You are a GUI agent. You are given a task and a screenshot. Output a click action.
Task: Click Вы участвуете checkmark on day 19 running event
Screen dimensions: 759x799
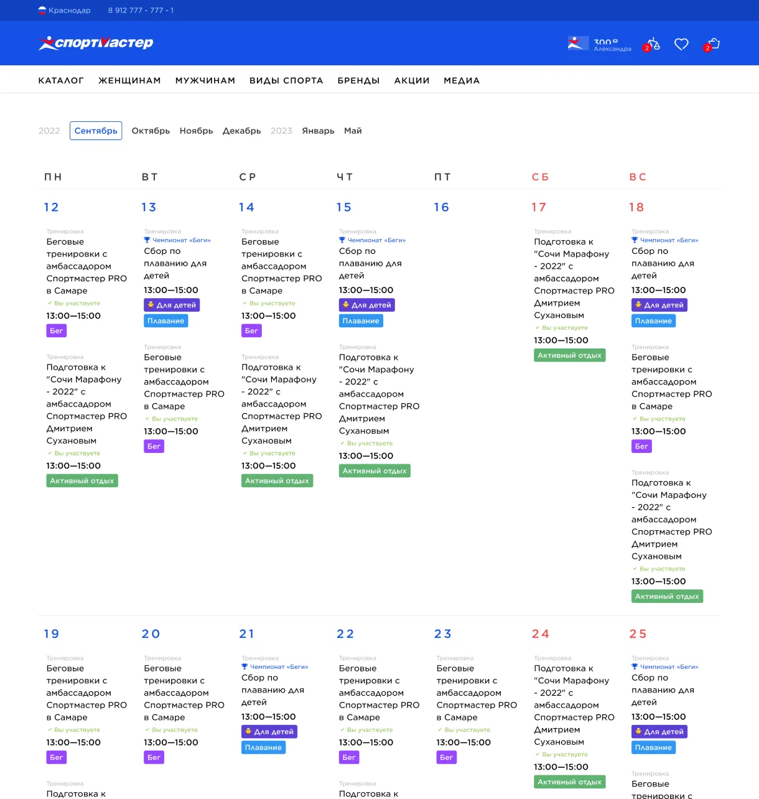tap(50, 730)
